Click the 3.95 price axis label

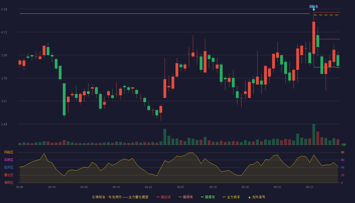coord(4,55)
